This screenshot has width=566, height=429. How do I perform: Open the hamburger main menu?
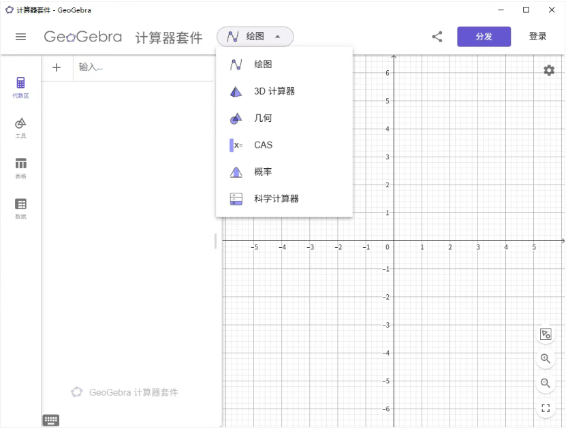20,37
